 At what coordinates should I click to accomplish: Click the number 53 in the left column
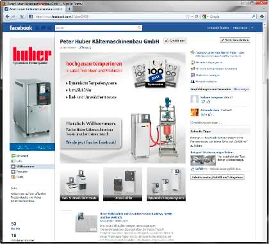click(13, 224)
